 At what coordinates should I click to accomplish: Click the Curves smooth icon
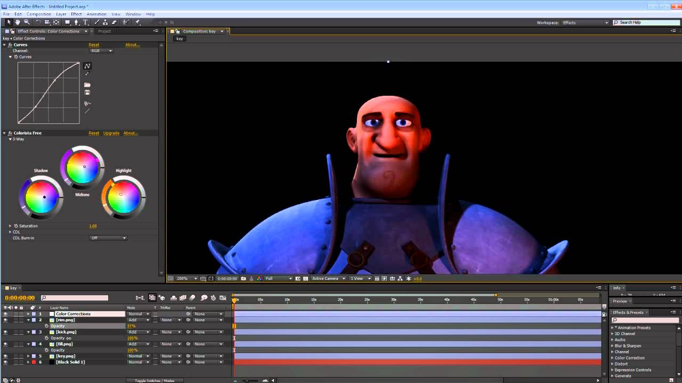coord(87,104)
